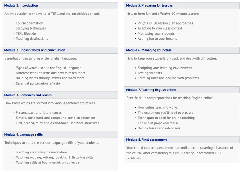Click Present, past, and future tenses
The height and width of the screenshot is (172, 242).
tap(39, 112)
